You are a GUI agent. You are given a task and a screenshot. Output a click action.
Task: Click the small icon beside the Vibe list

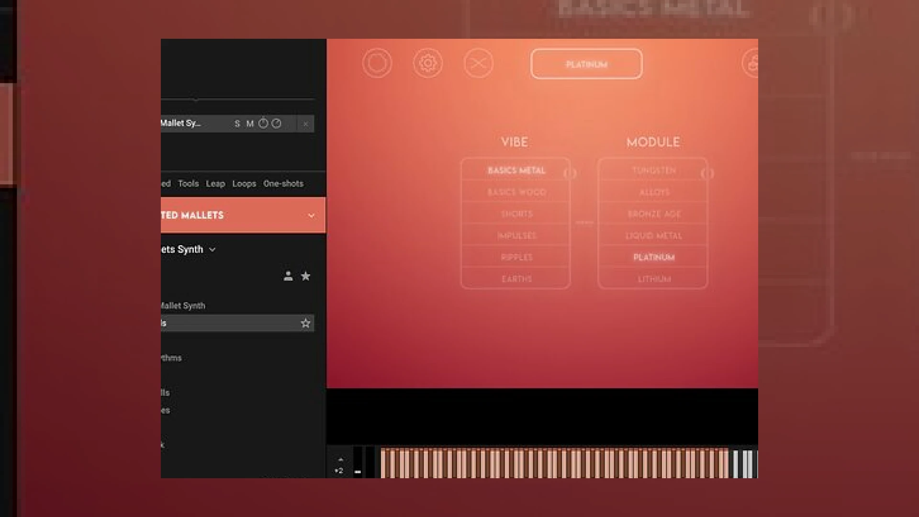coord(570,173)
